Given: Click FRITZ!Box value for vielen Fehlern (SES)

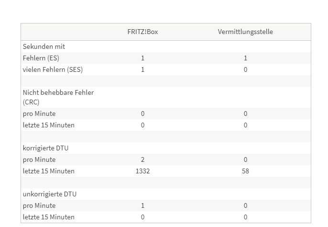Looking at the screenshot, I should click(x=142, y=69).
